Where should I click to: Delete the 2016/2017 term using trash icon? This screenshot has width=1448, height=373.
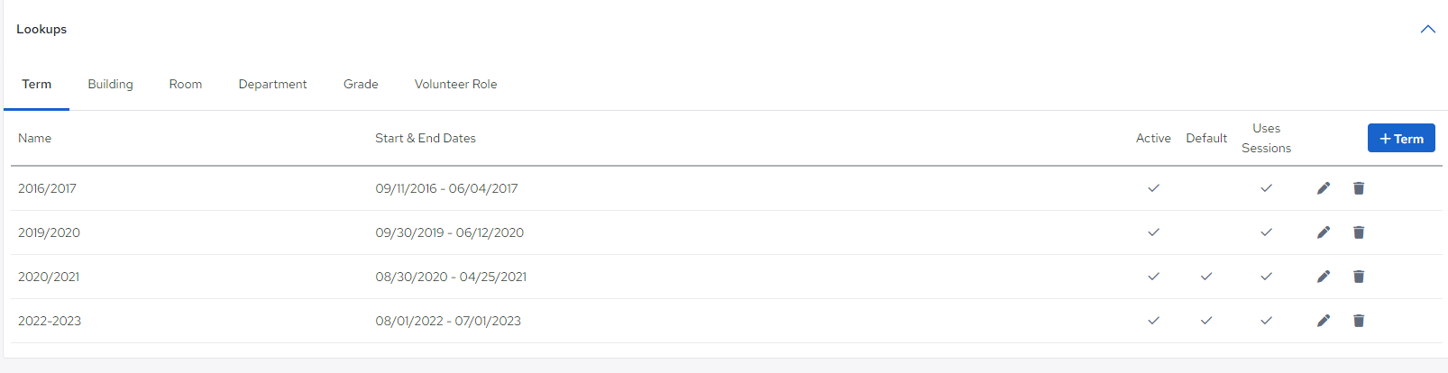(x=1359, y=188)
